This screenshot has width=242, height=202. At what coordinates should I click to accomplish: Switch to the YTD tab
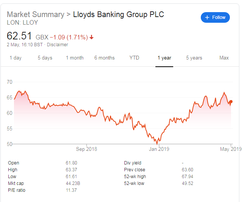coord(134,58)
